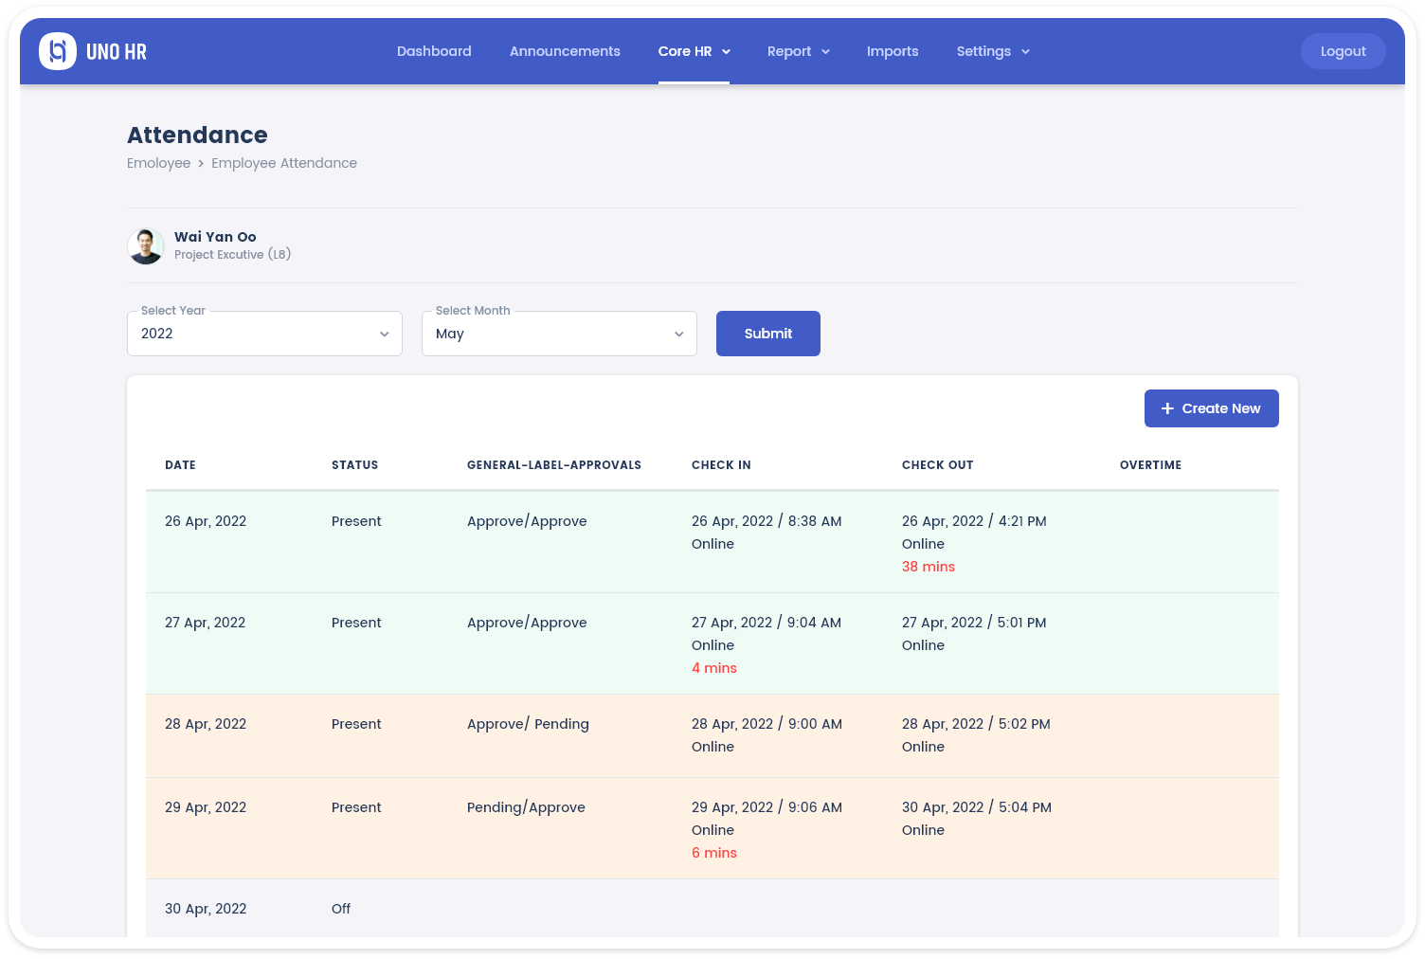Click the Employee Attendance breadcrumb link

pyautogui.click(x=284, y=163)
